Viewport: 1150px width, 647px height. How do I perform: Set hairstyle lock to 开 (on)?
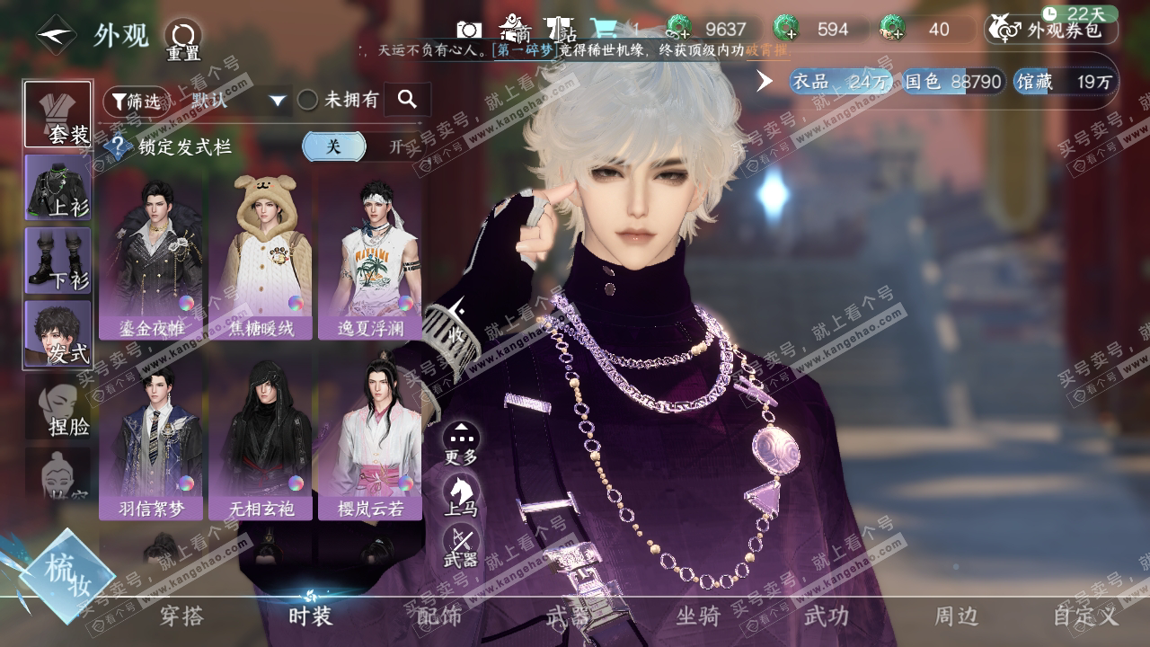point(396,146)
